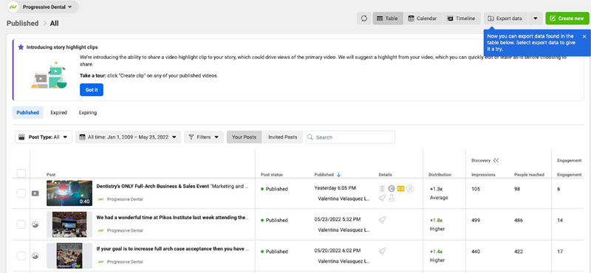Open the 'We had a wonderful time at Pikos' post
This screenshot has height=273, width=591.
(x=172, y=217)
